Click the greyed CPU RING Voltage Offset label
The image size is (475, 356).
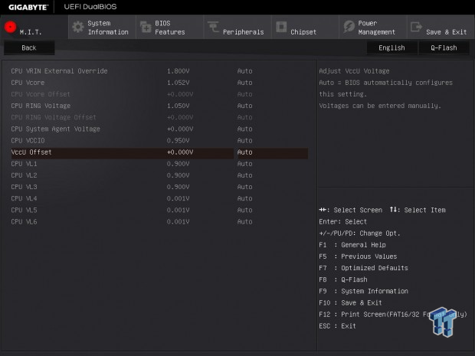coord(54,117)
